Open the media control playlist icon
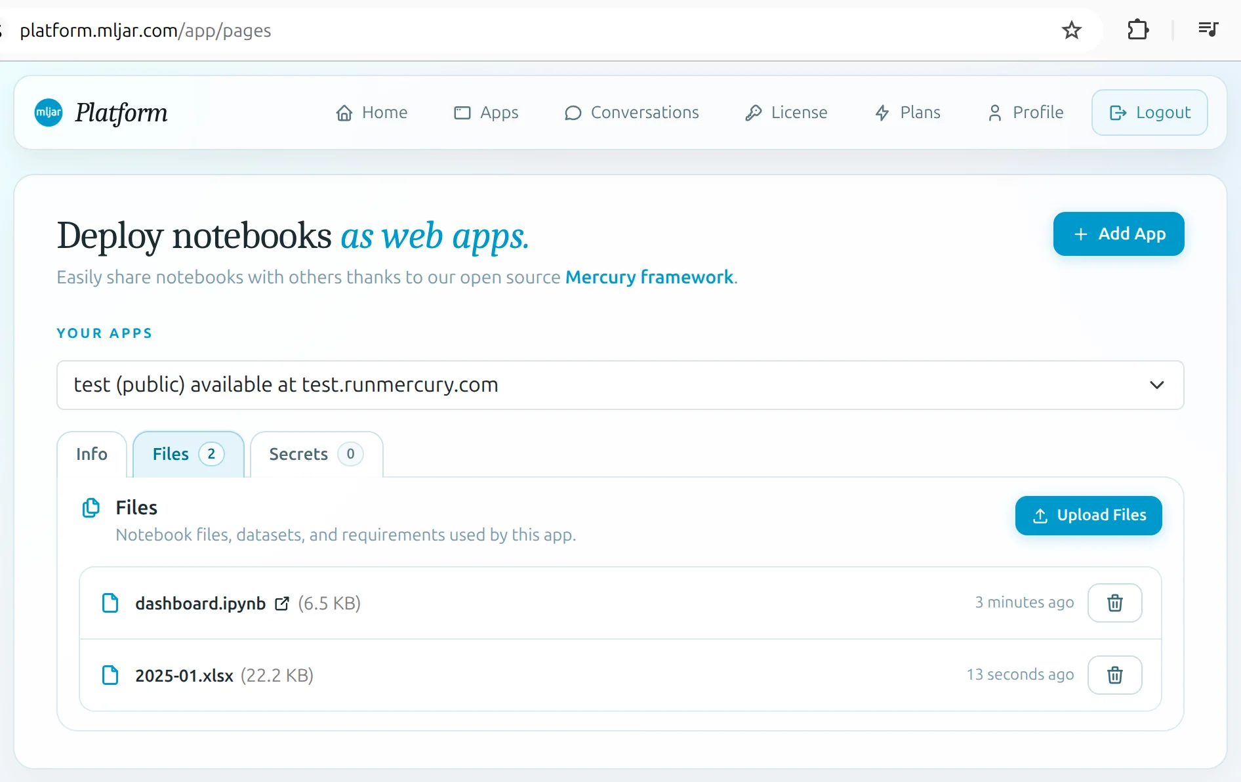Viewport: 1241px width, 782px height. pyautogui.click(x=1208, y=30)
